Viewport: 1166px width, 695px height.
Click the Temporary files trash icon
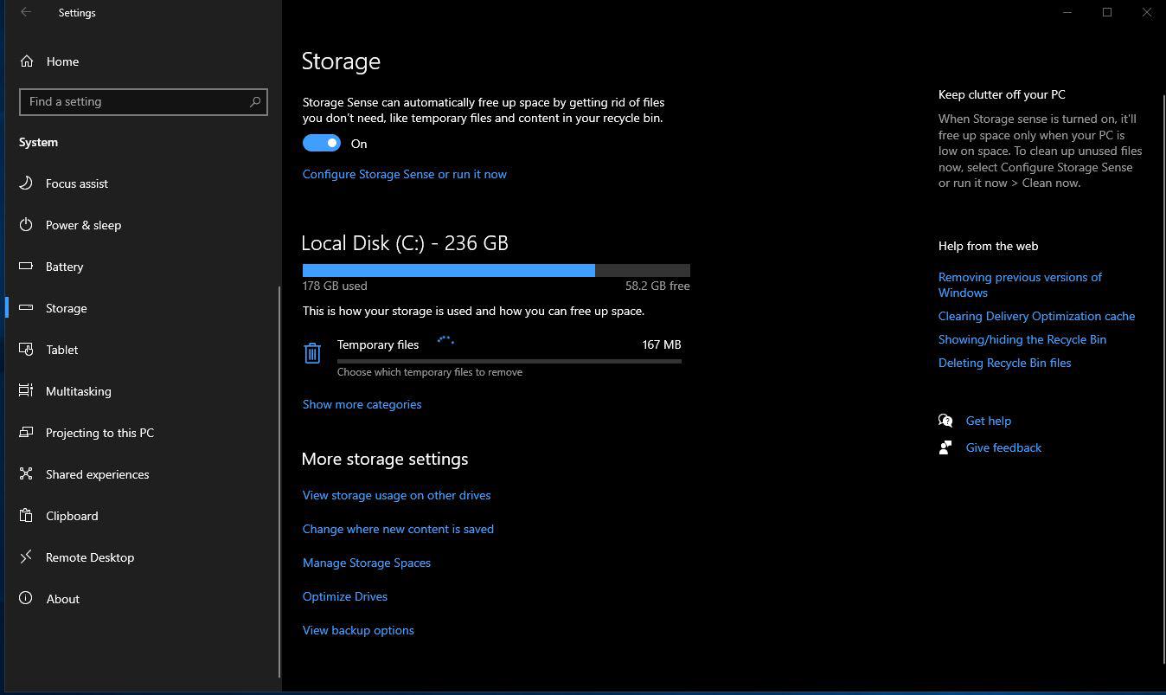[x=312, y=353]
